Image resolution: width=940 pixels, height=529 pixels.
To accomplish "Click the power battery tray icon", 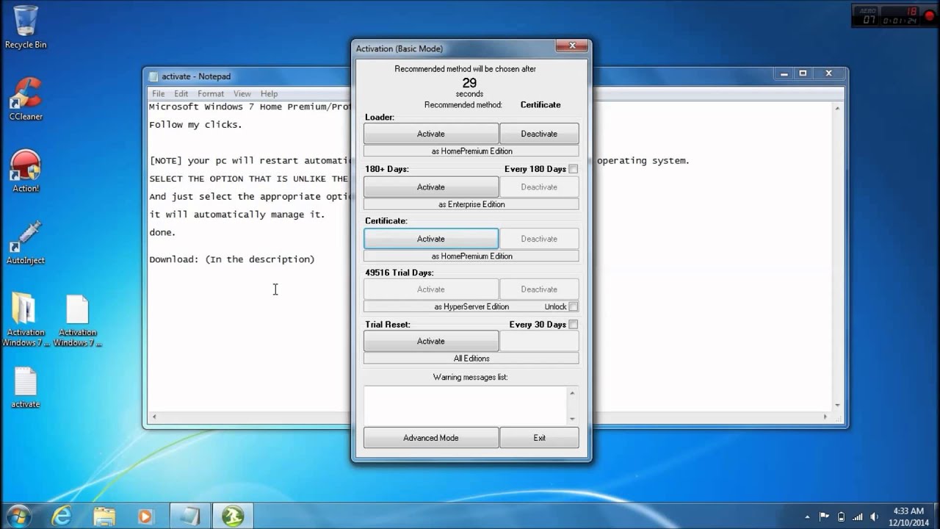I will coord(842,517).
